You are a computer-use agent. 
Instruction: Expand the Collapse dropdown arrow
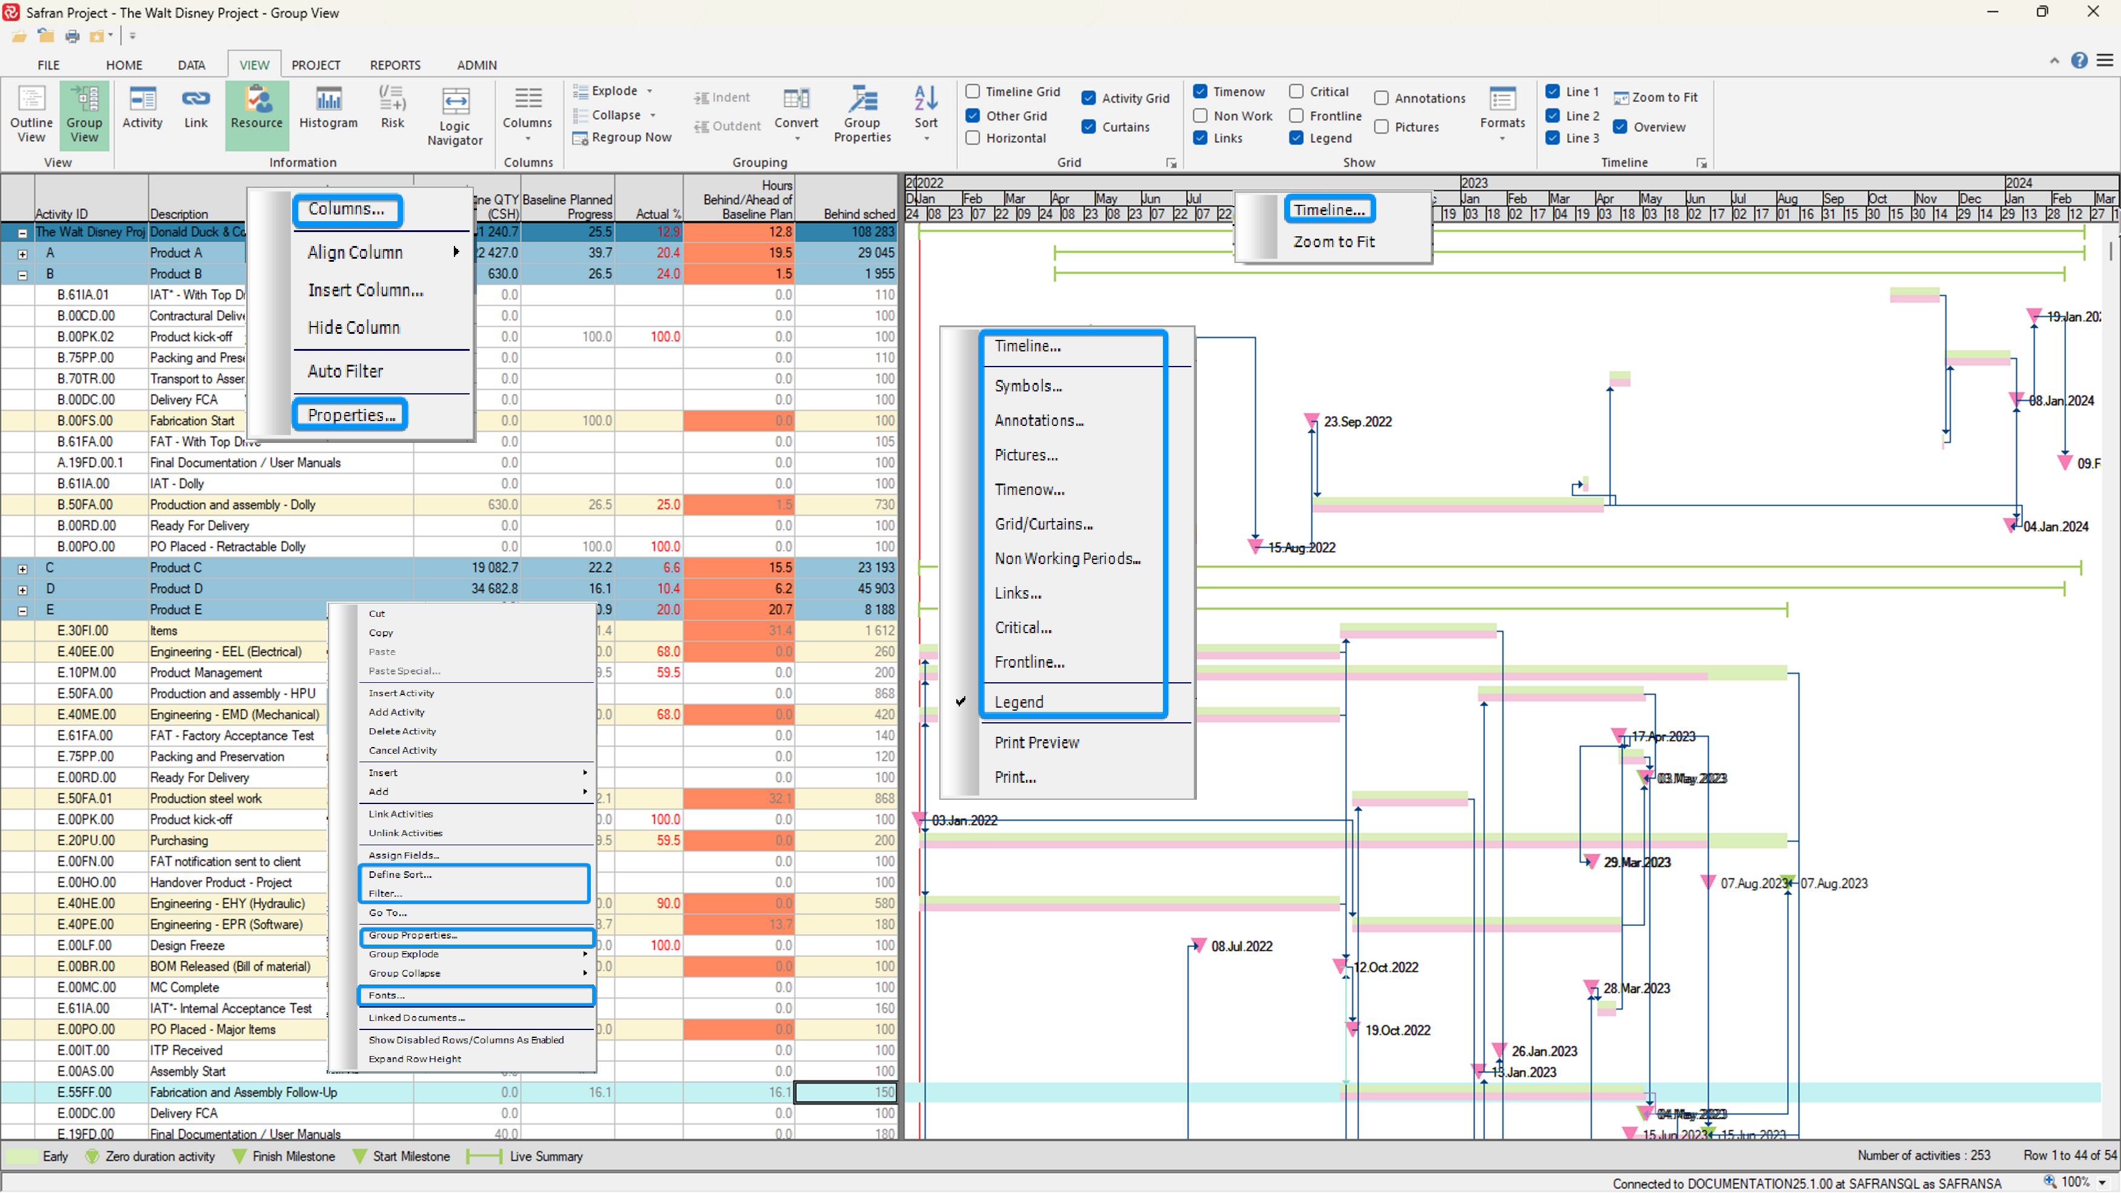click(x=653, y=115)
